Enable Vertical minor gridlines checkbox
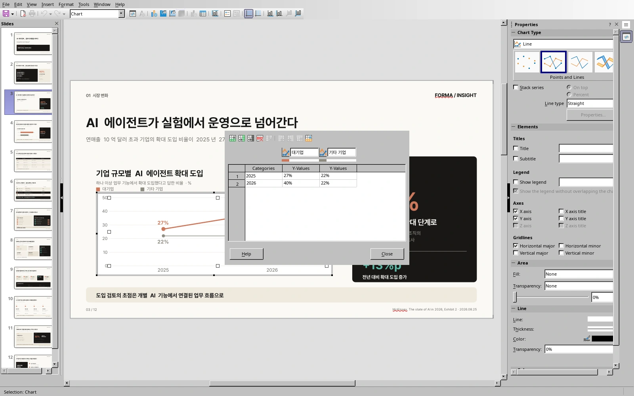Image resolution: width=634 pixels, height=396 pixels. [561, 253]
